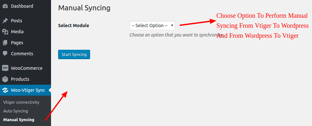This screenshot has height=126, width=312.
Task: Start the sync with Start Syncing button
Action: pos(74,54)
